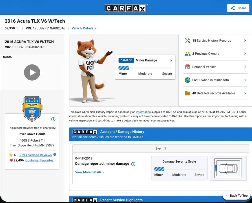Expand the Previous Owners chevron

click(x=245, y=54)
